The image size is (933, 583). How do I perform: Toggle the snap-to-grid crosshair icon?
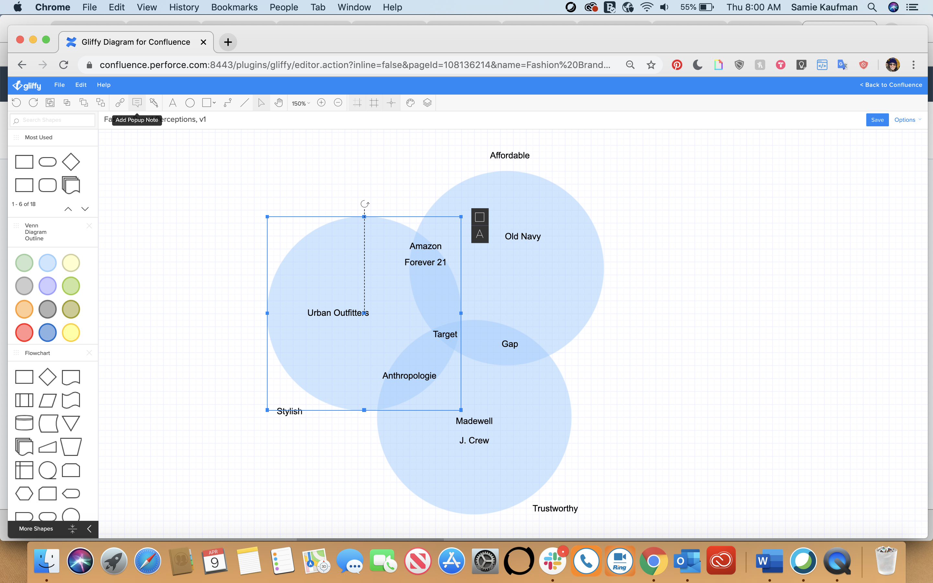pos(391,103)
